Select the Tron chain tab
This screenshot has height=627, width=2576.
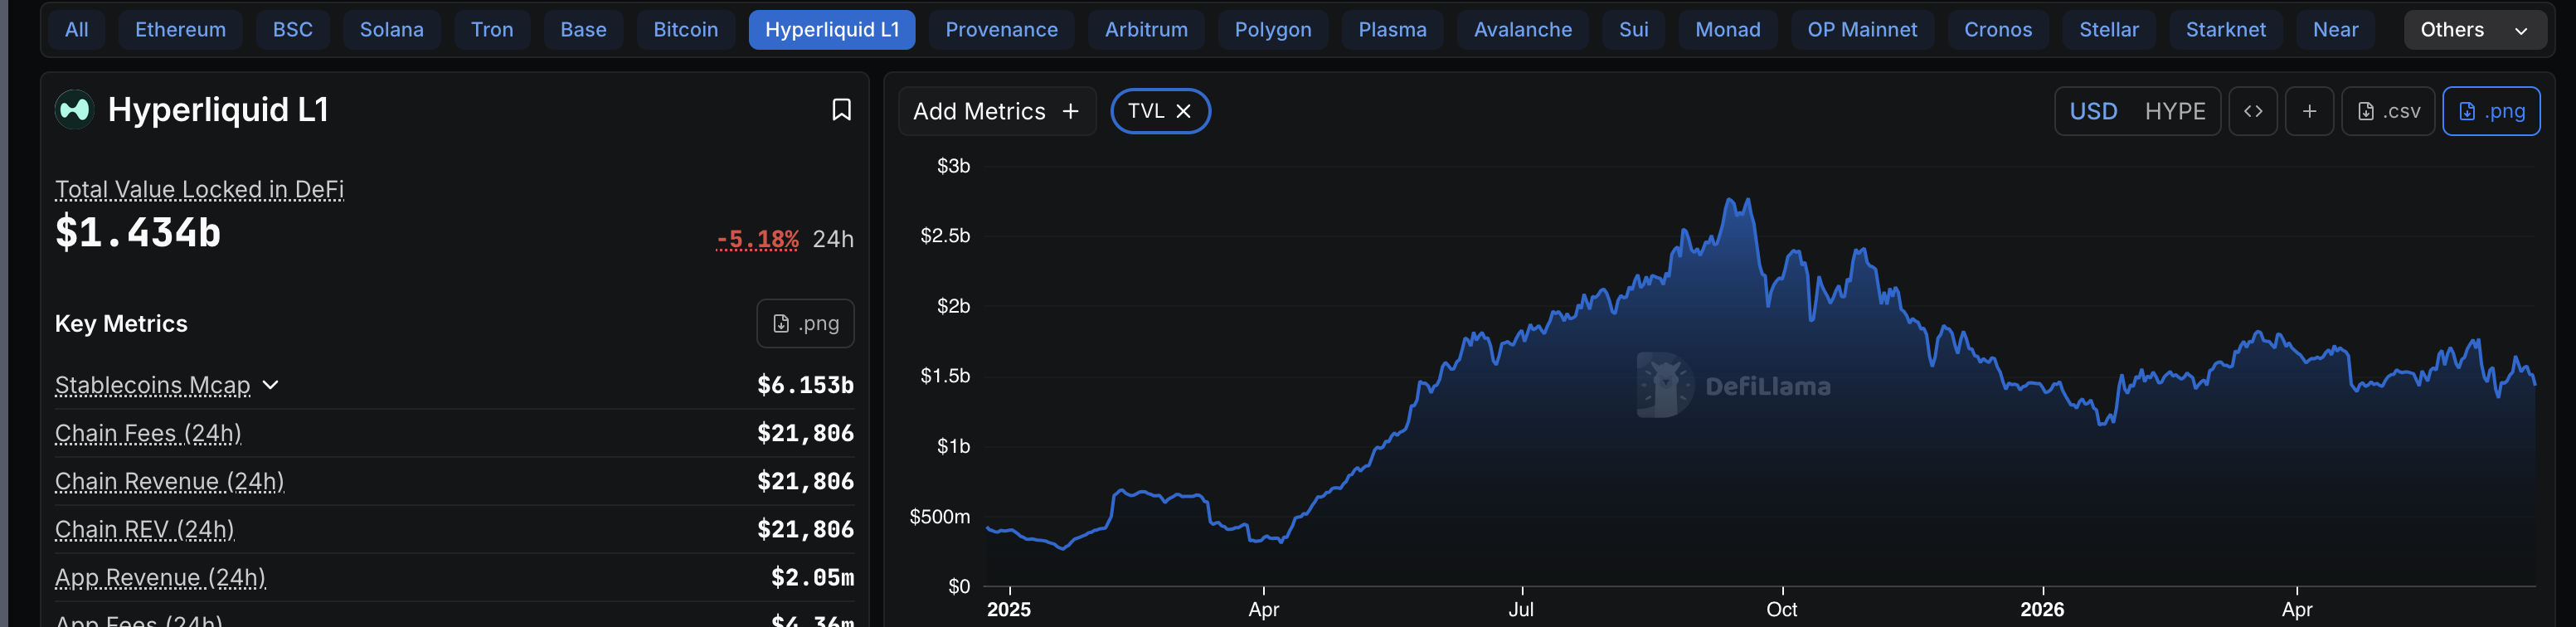492,30
